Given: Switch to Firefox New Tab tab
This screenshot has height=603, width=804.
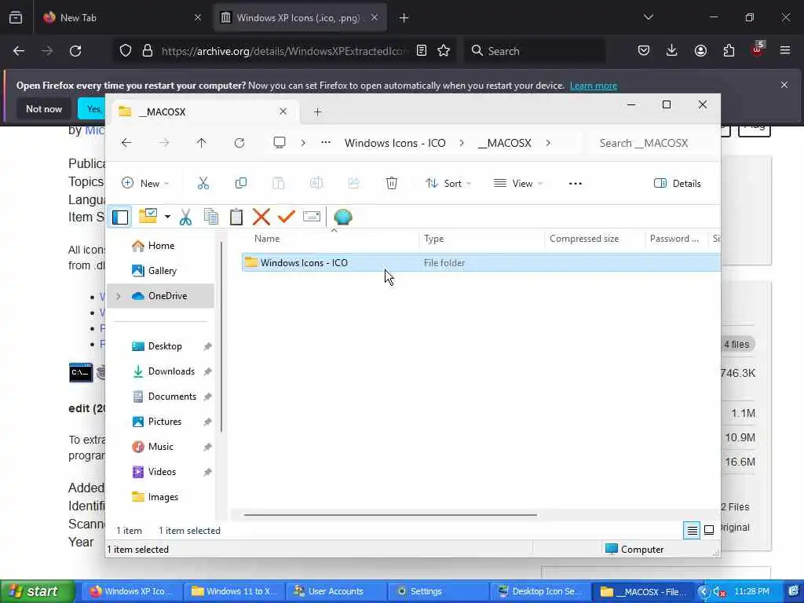Looking at the screenshot, I should [122, 17].
